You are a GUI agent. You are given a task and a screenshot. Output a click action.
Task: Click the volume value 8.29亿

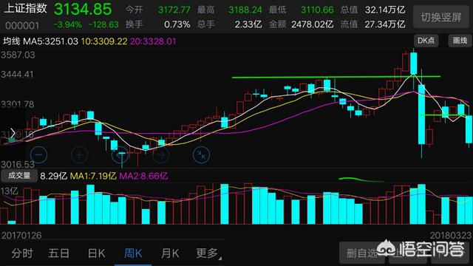[53, 176]
